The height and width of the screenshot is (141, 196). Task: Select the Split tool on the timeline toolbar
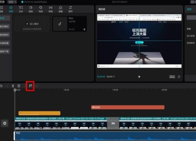point(13,86)
